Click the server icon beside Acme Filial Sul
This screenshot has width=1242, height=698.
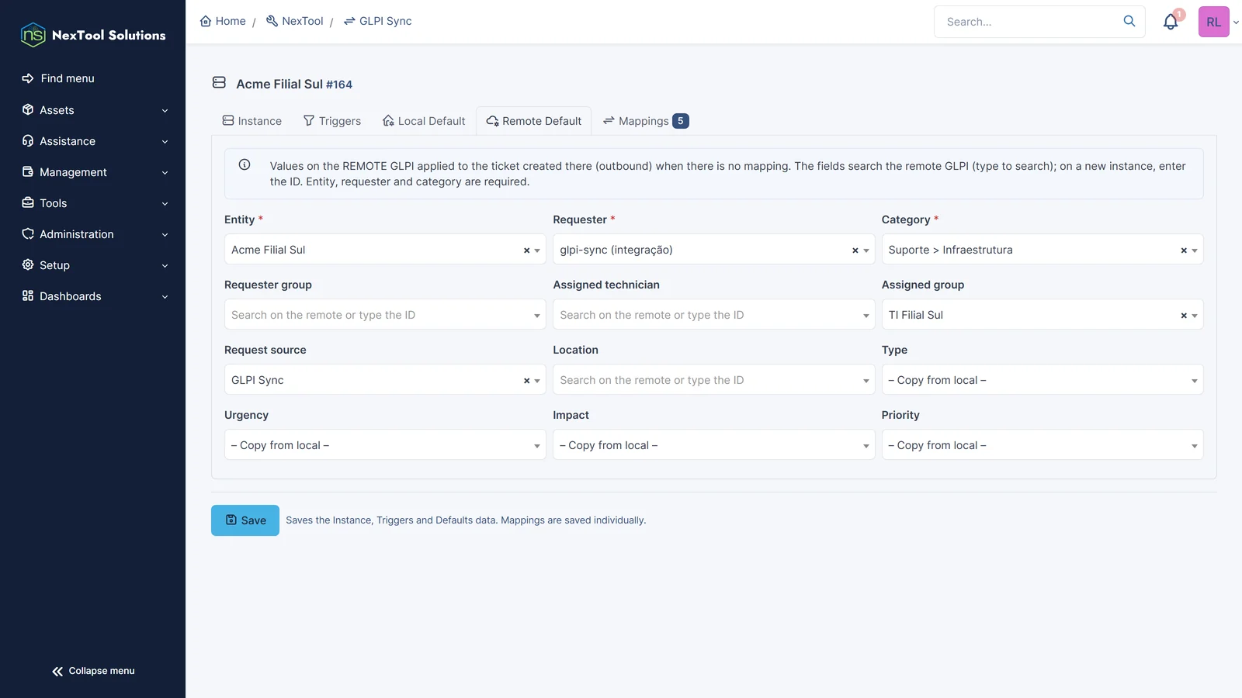point(220,83)
